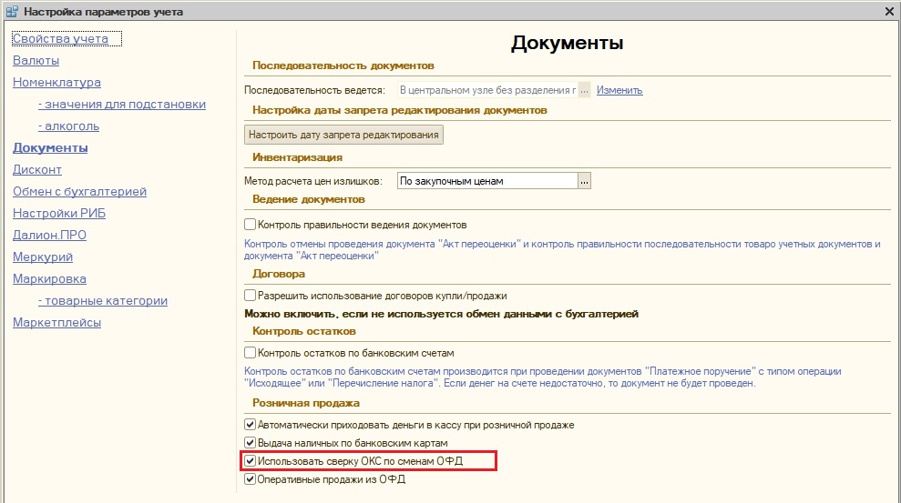The height and width of the screenshot is (503, 901).
Task: Select the Документы section link
Action: coord(51,147)
